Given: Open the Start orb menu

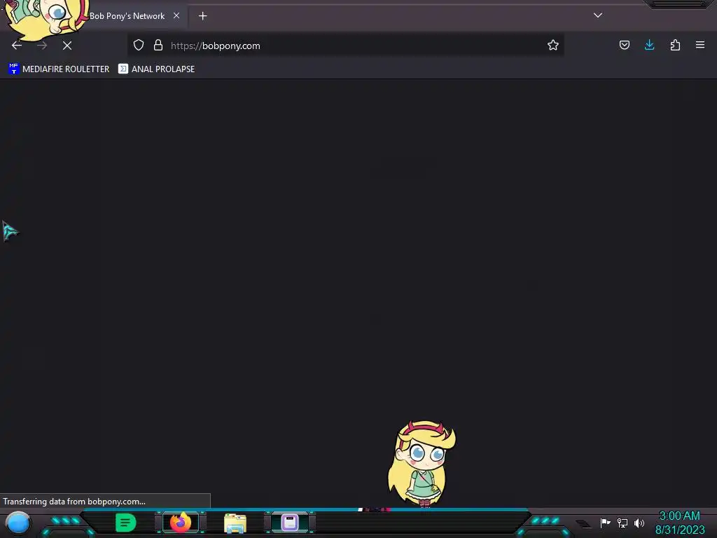Looking at the screenshot, I should [x=18, y=523].
